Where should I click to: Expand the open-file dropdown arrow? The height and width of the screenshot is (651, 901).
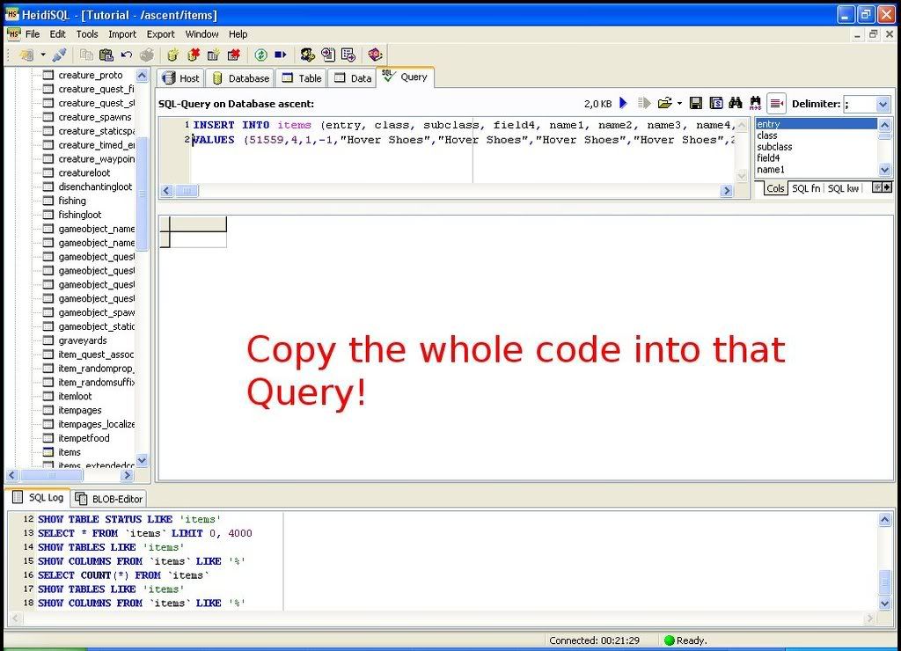click(679, 104)
